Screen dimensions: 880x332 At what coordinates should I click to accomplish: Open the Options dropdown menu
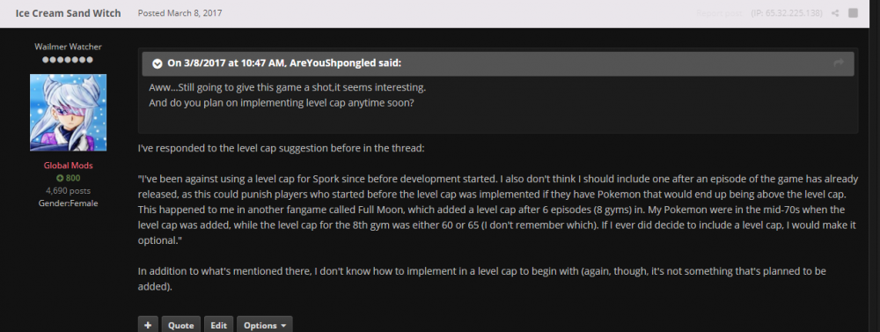tap(264, 325)
